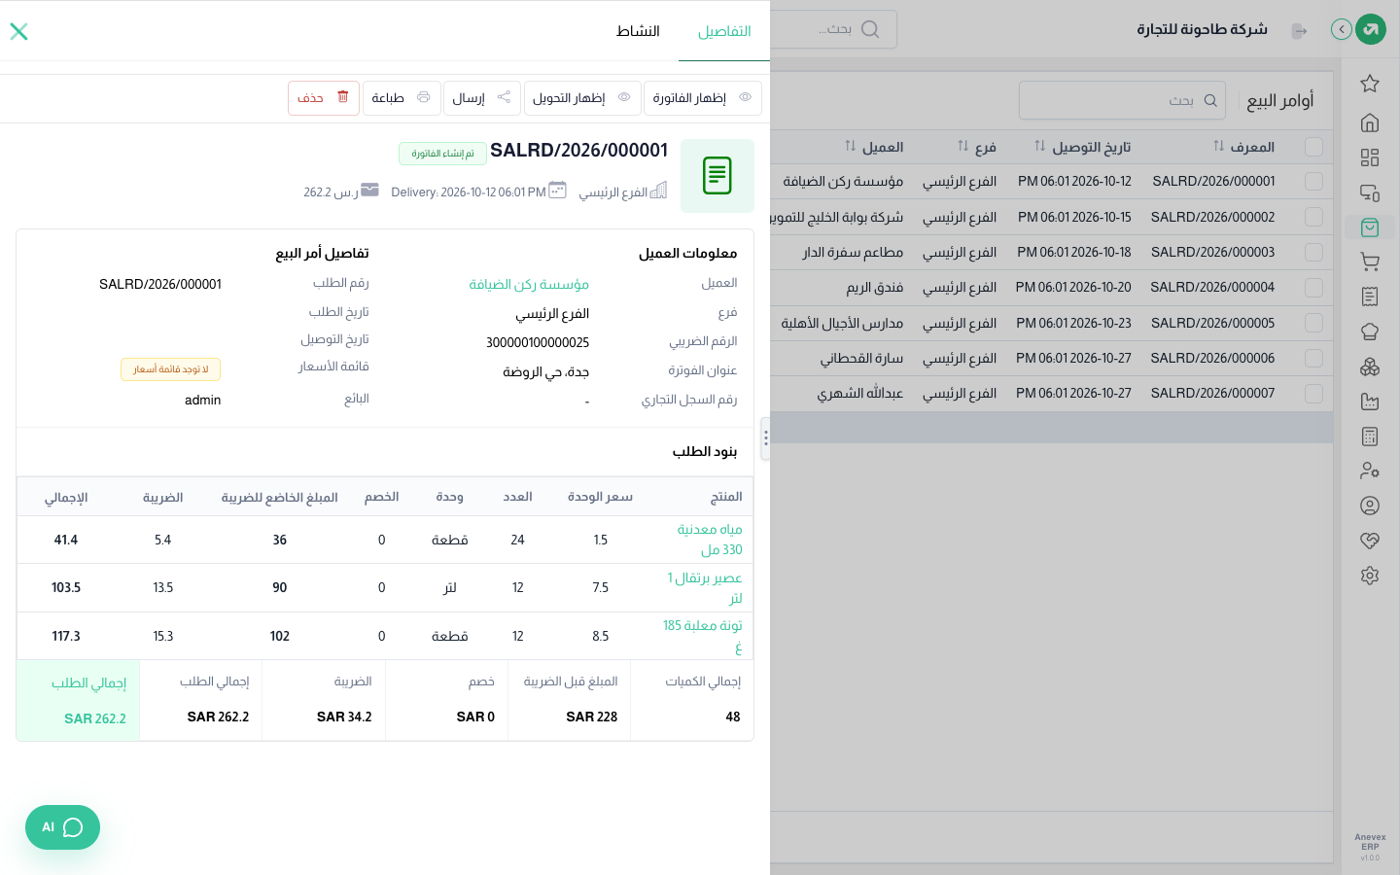The width and height of the screenshot is (1400, 875).
Task: Click the sales orders search field
Action: (x=1122, y=100)
